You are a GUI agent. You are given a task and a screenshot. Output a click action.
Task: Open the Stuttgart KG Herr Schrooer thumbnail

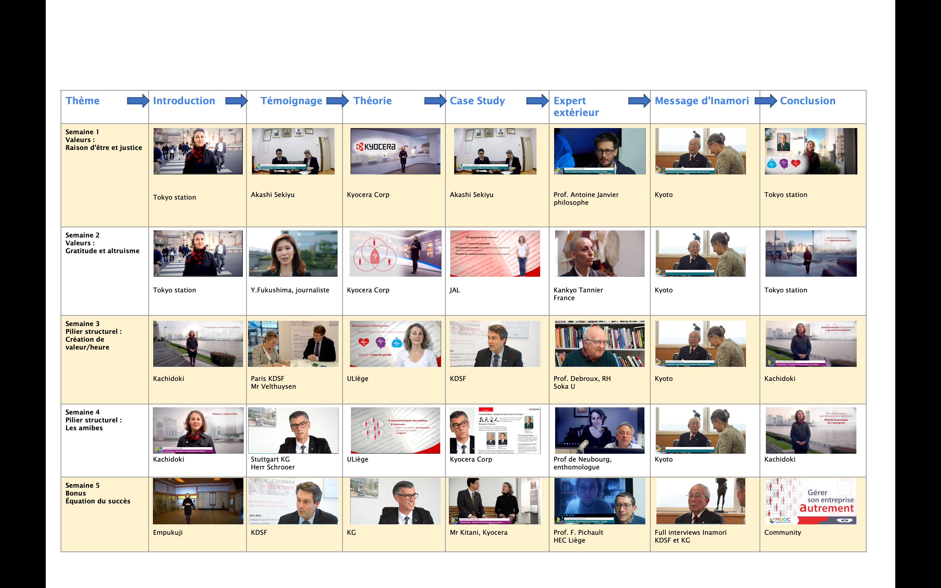point(293,430)
